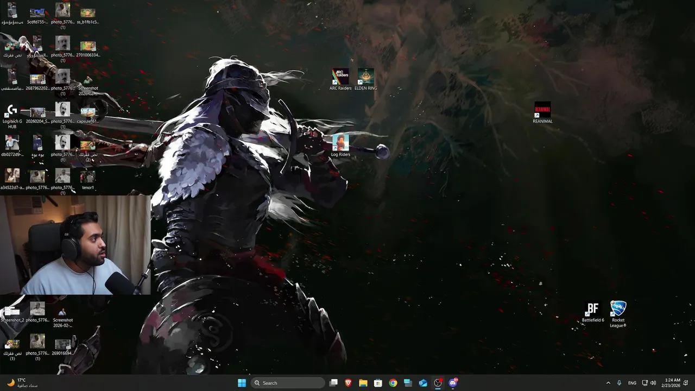The height and width of the screenshot is (391, 695).
Task: Open the 1:24 AM clock calendar
Action: (x=672, y=383)
